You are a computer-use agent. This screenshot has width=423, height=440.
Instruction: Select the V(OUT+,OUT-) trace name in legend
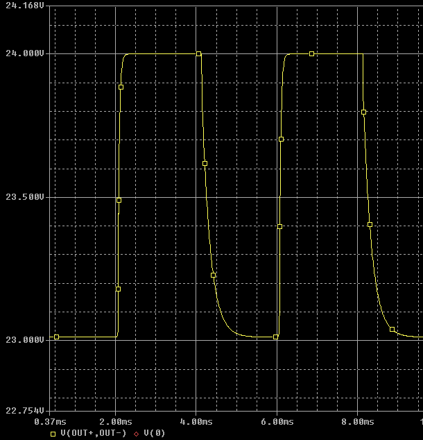tap(93, 434)
